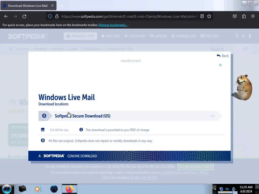The image size is (259, 194).
Task: Open the Pocket save icon
Action: tap(234, 16)
